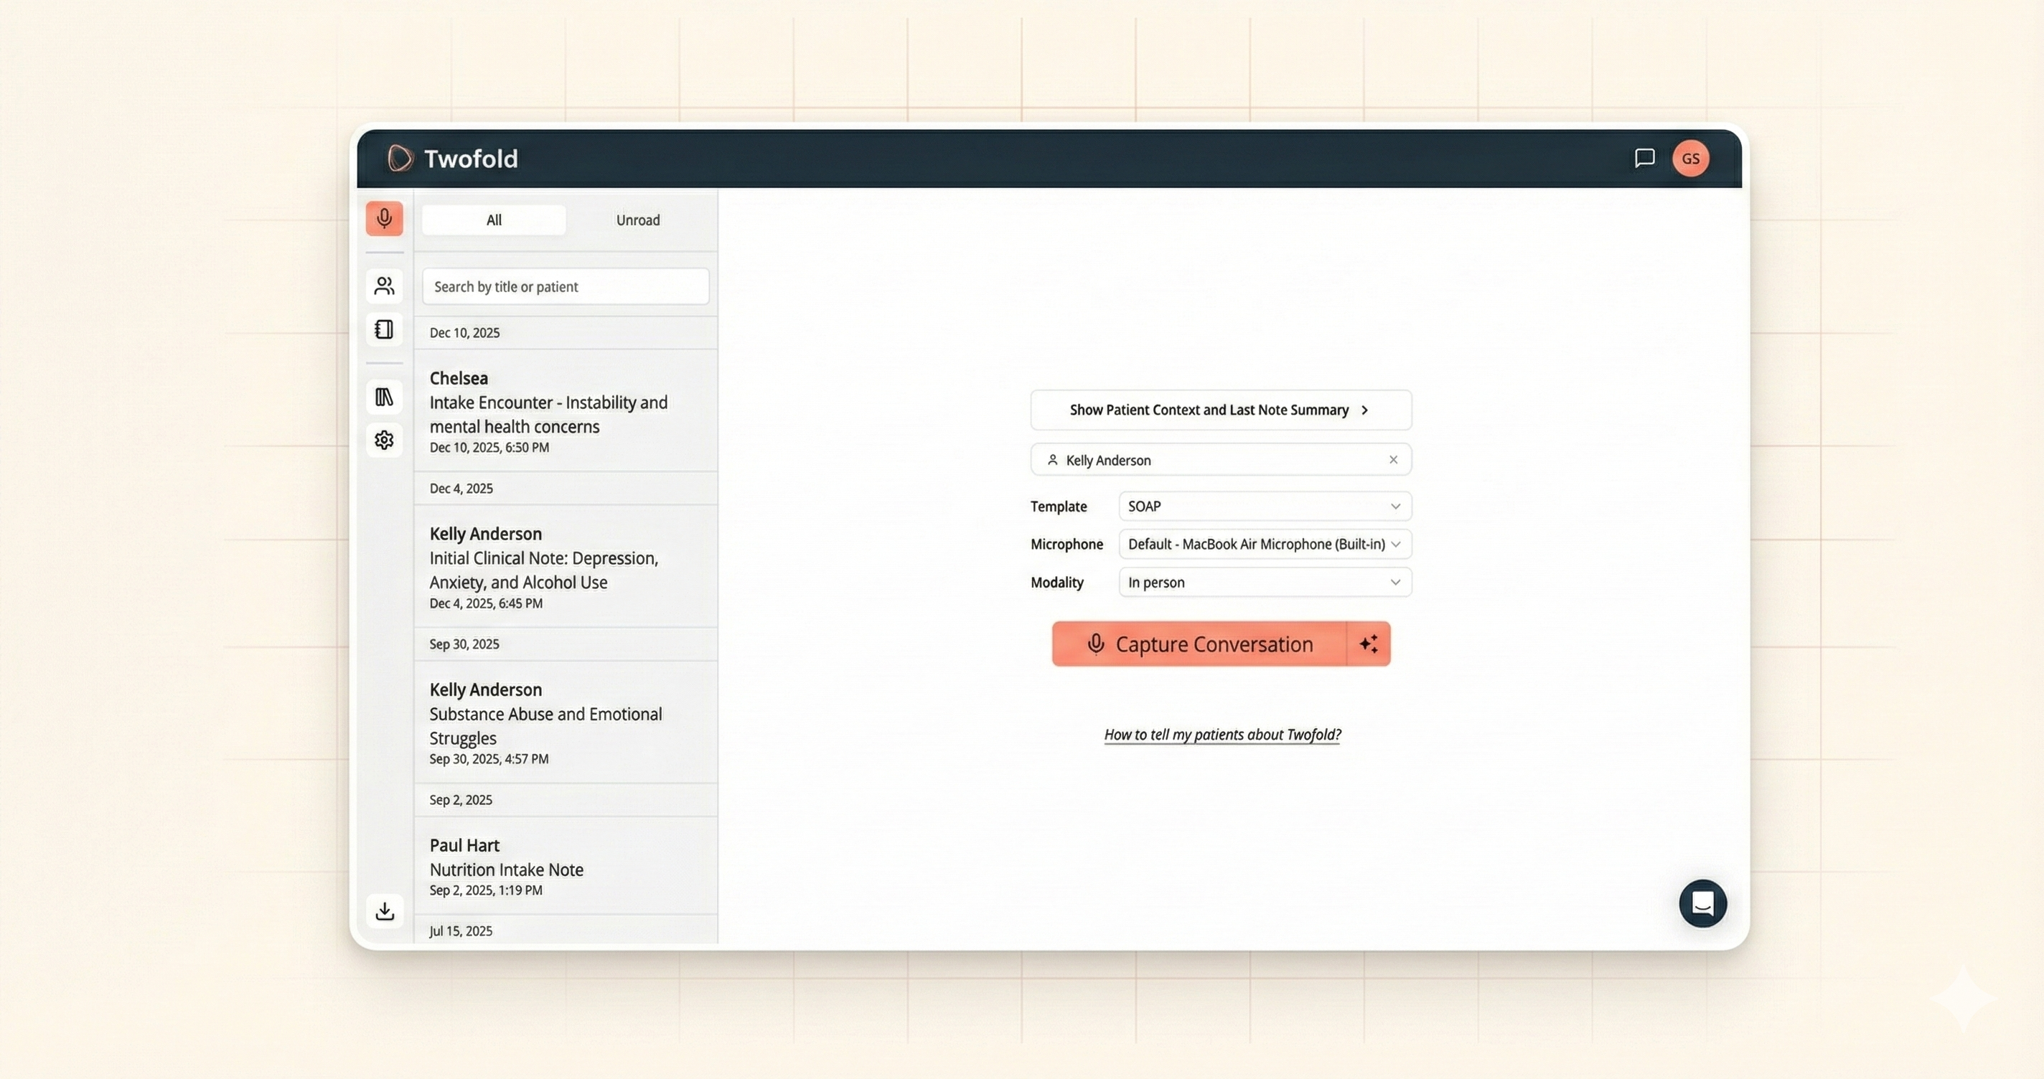Open How to tell my patients about Twofold link
This screenshot has width=2044, height=1079.
point(1222,735)
